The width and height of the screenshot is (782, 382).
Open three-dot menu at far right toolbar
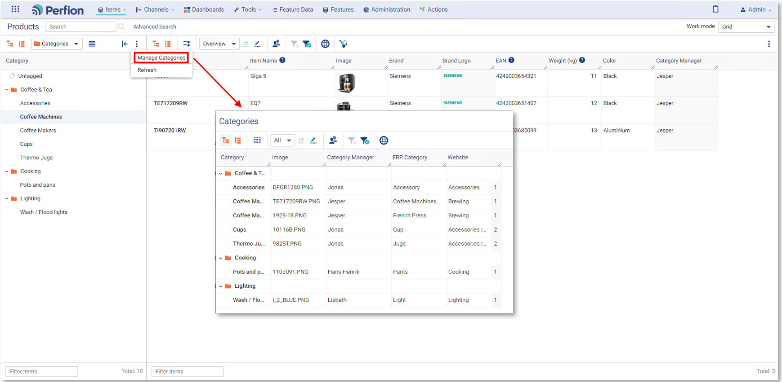pos(769,44)
